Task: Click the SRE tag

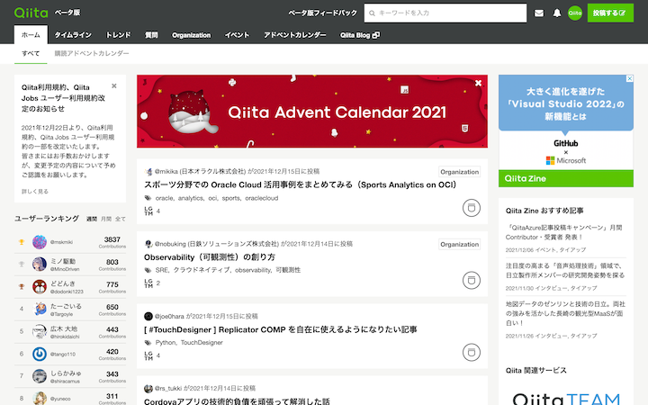Action: click(x=162, y=270)
